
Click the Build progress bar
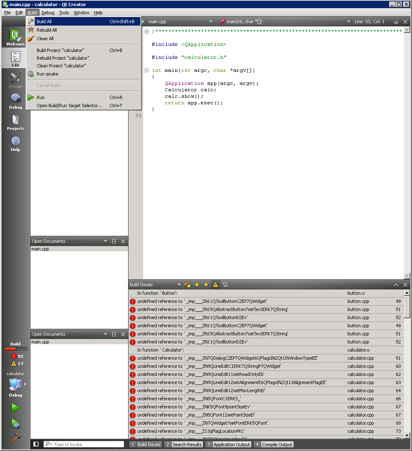coord(16,349)
